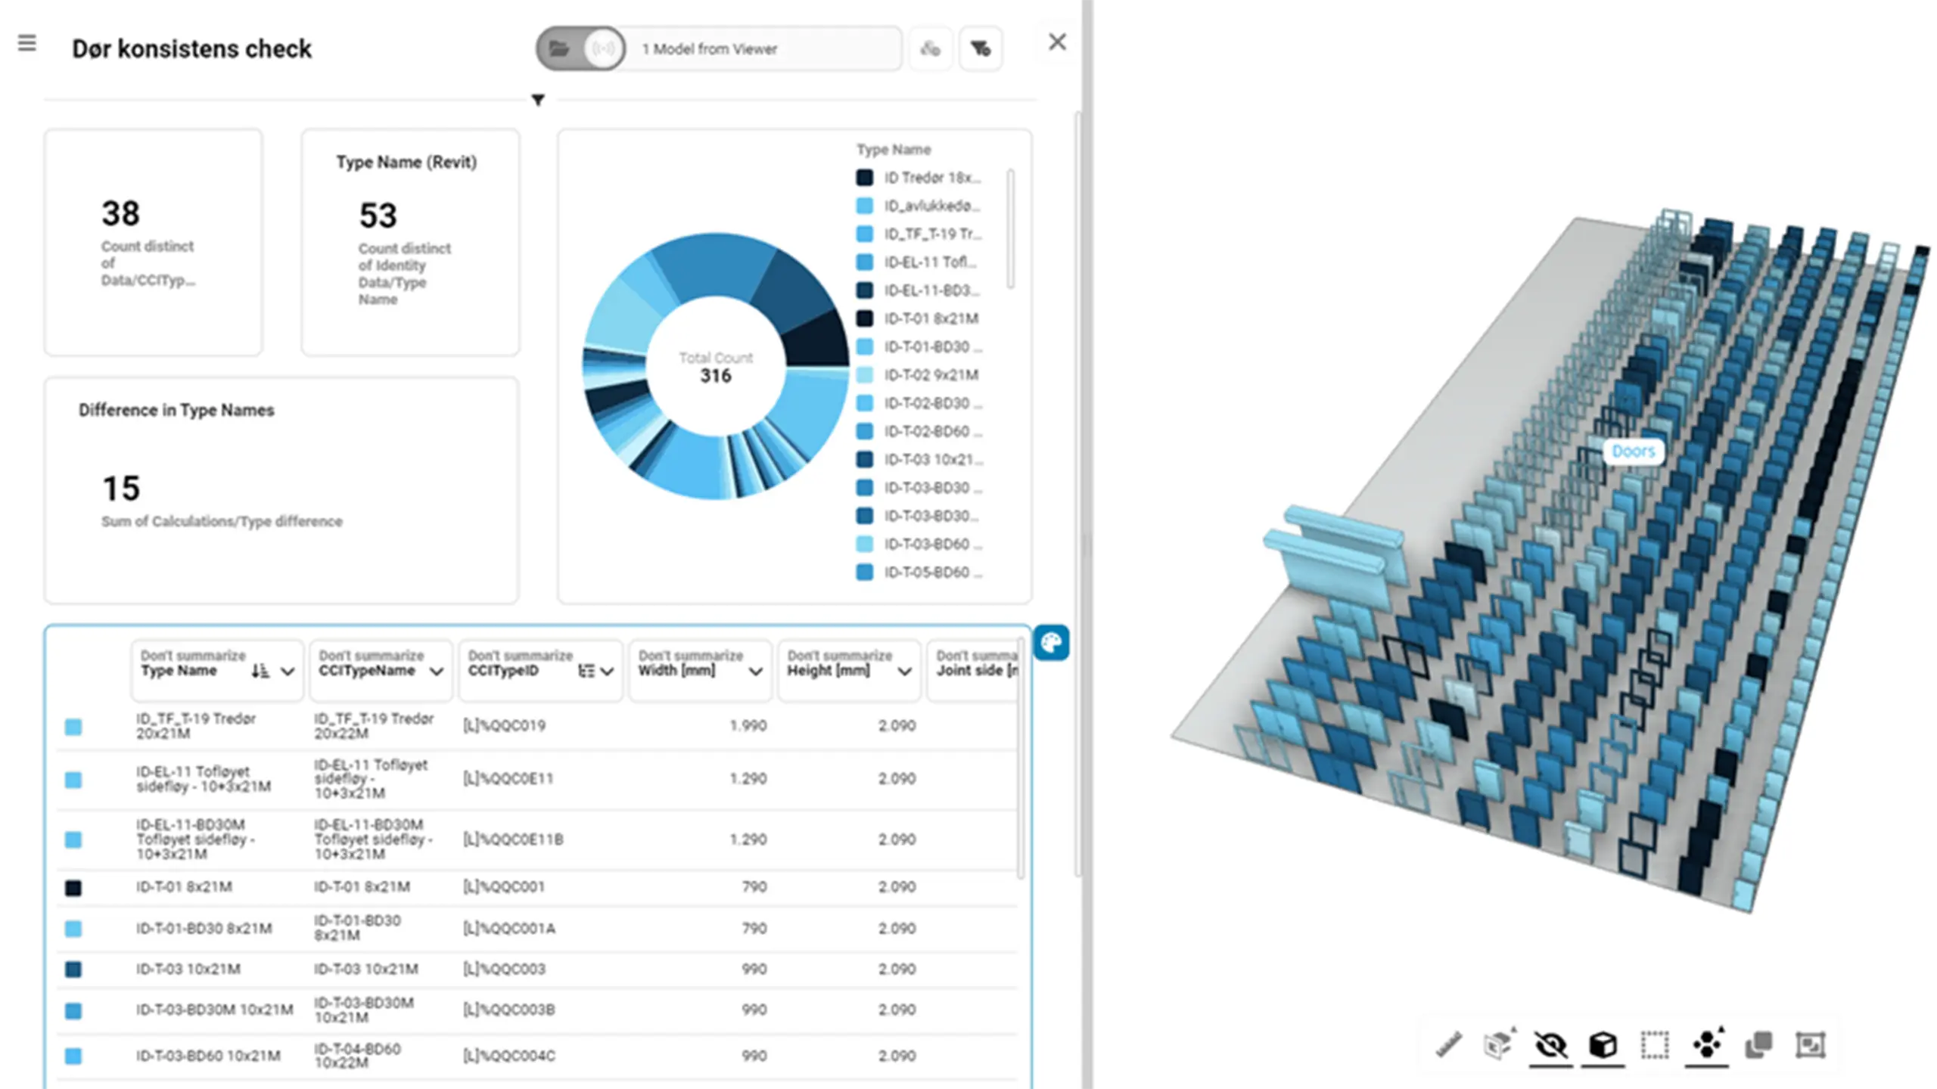
Task: Open the Height [mm] column dropdown
Action: [x=904, y=672]
